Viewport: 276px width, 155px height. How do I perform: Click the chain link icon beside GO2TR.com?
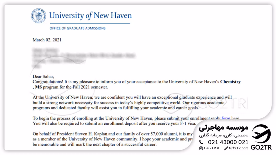[x=226, y=148]
